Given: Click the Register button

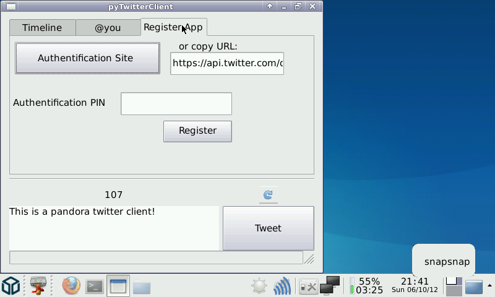Looking at the screenshot, I should [x=197, y=131].
